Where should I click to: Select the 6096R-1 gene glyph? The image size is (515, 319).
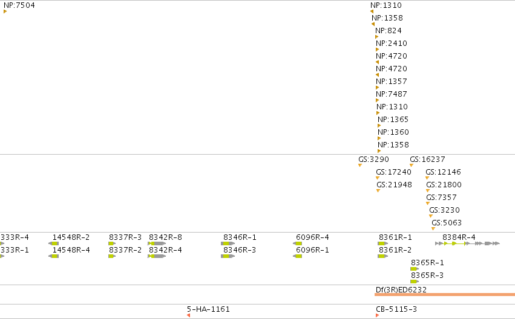[298, 256]
